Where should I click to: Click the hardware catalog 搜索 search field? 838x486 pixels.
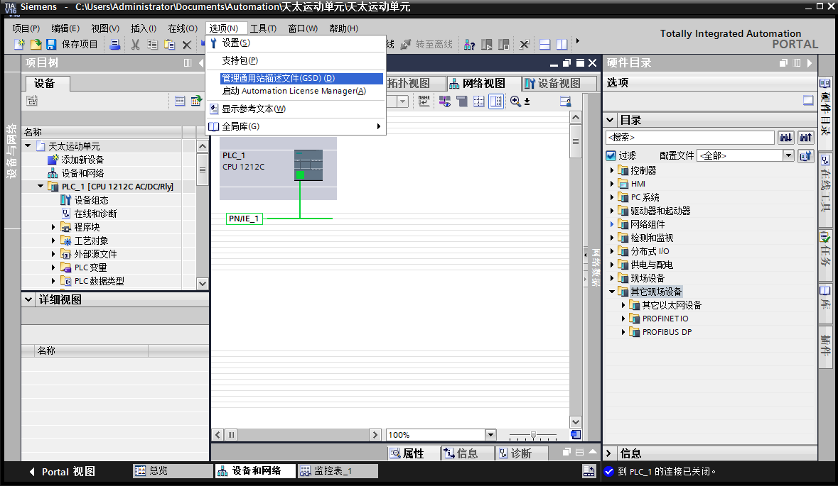690,138
